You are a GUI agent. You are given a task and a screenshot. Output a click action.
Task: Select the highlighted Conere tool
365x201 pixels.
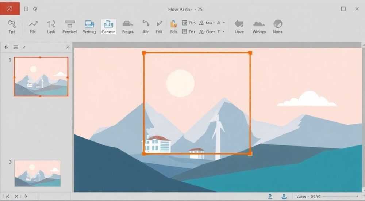pos(108,27)
